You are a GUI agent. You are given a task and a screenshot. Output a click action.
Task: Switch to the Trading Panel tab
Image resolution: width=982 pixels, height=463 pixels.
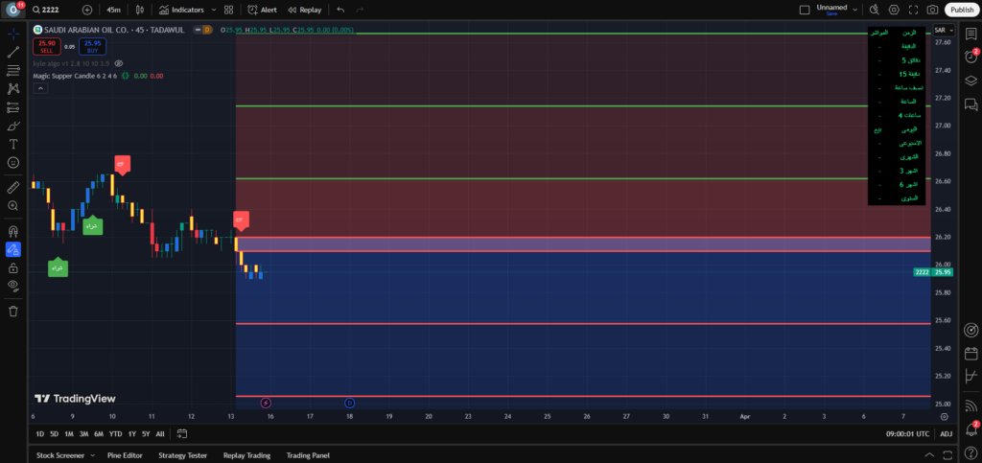308,455
